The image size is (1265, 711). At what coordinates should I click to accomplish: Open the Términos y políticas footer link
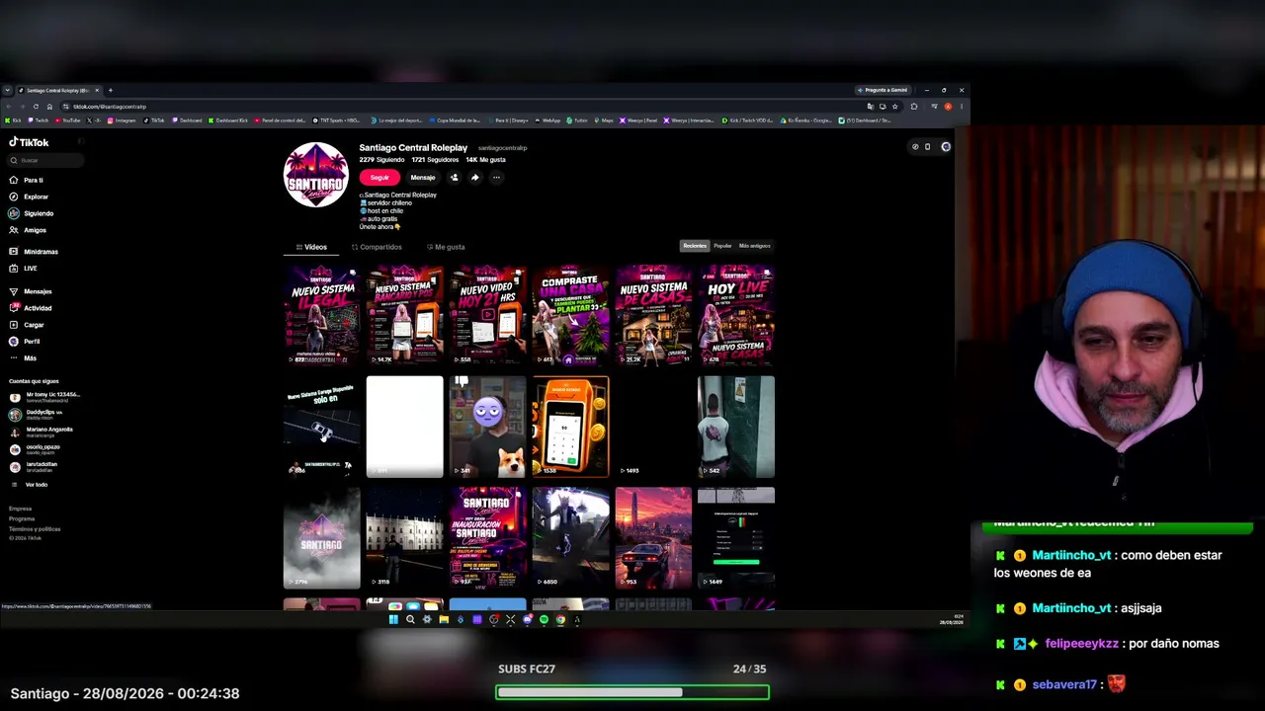(35, 529)
